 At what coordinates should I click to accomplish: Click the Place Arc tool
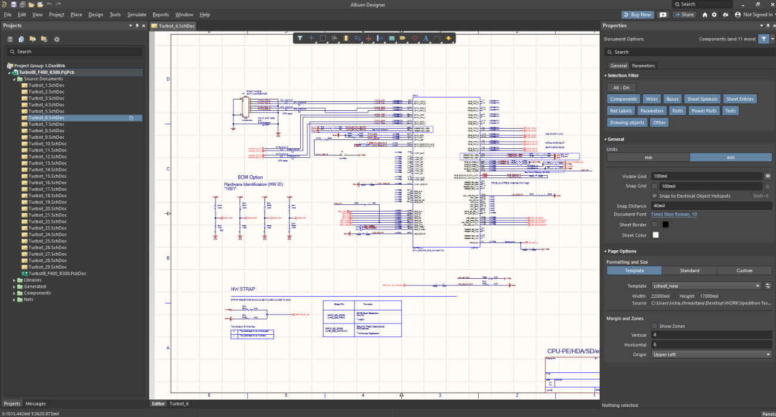437,38
